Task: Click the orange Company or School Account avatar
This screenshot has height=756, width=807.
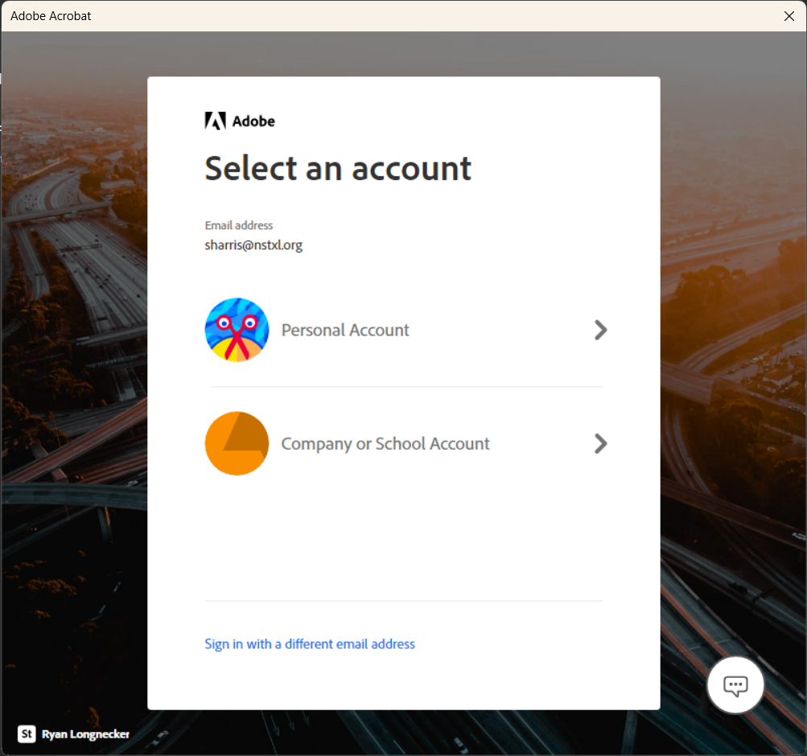Action: 237,443
